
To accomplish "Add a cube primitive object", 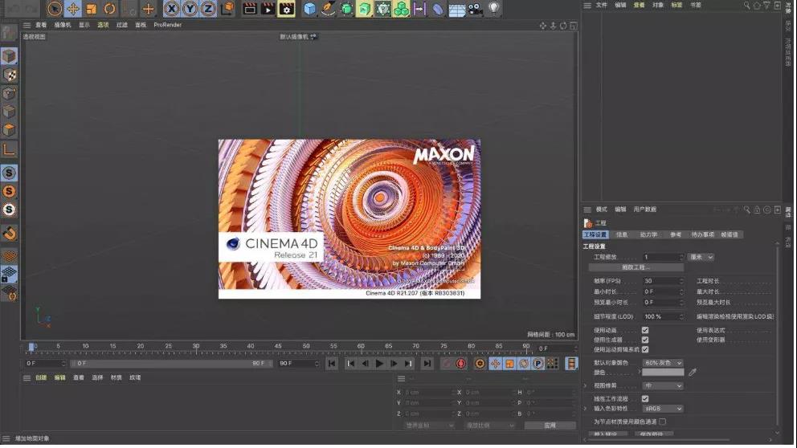I will 309,9.
